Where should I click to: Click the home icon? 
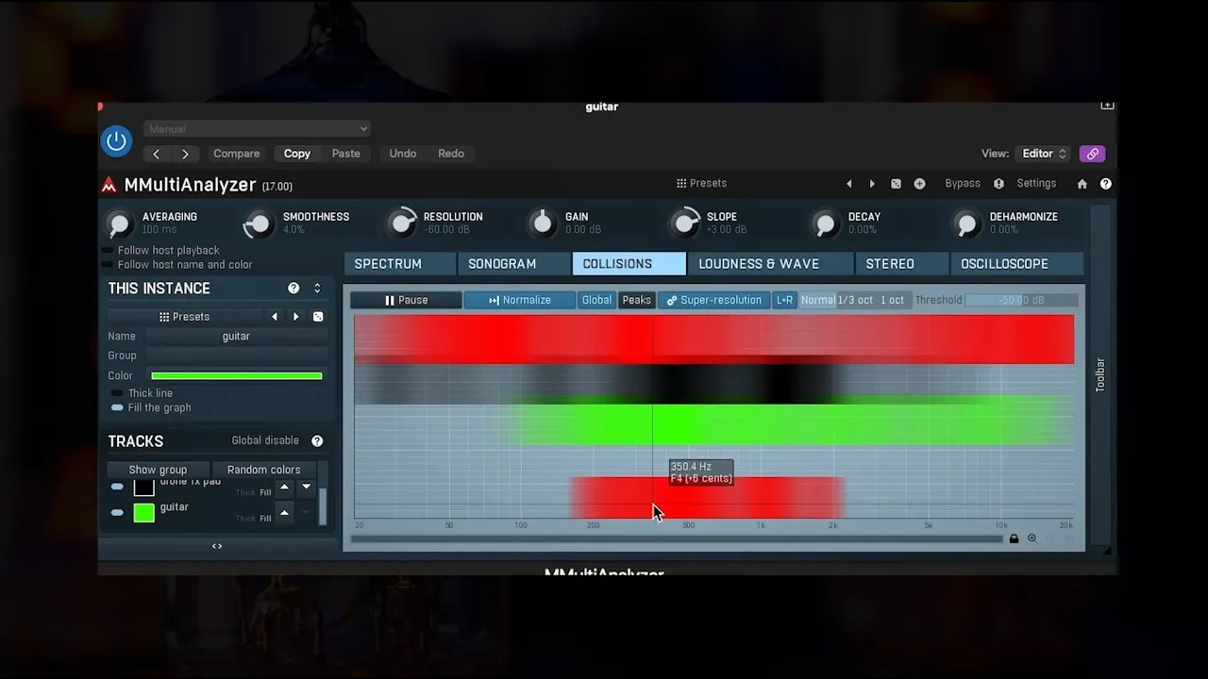click(x=1082, y=184)
